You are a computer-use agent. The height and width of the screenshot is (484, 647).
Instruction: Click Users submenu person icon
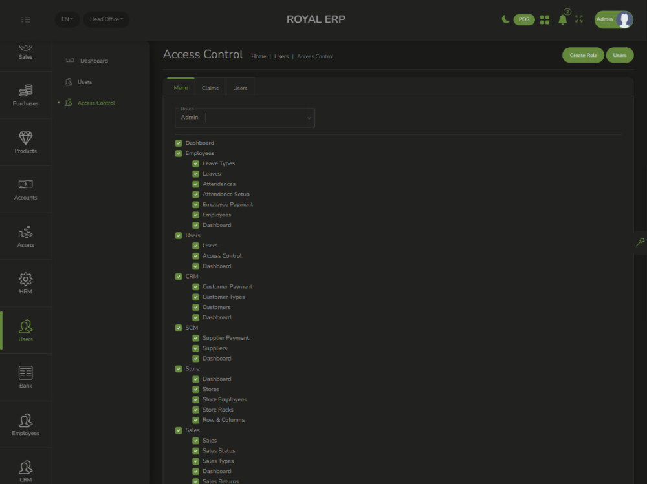[69, 81]
